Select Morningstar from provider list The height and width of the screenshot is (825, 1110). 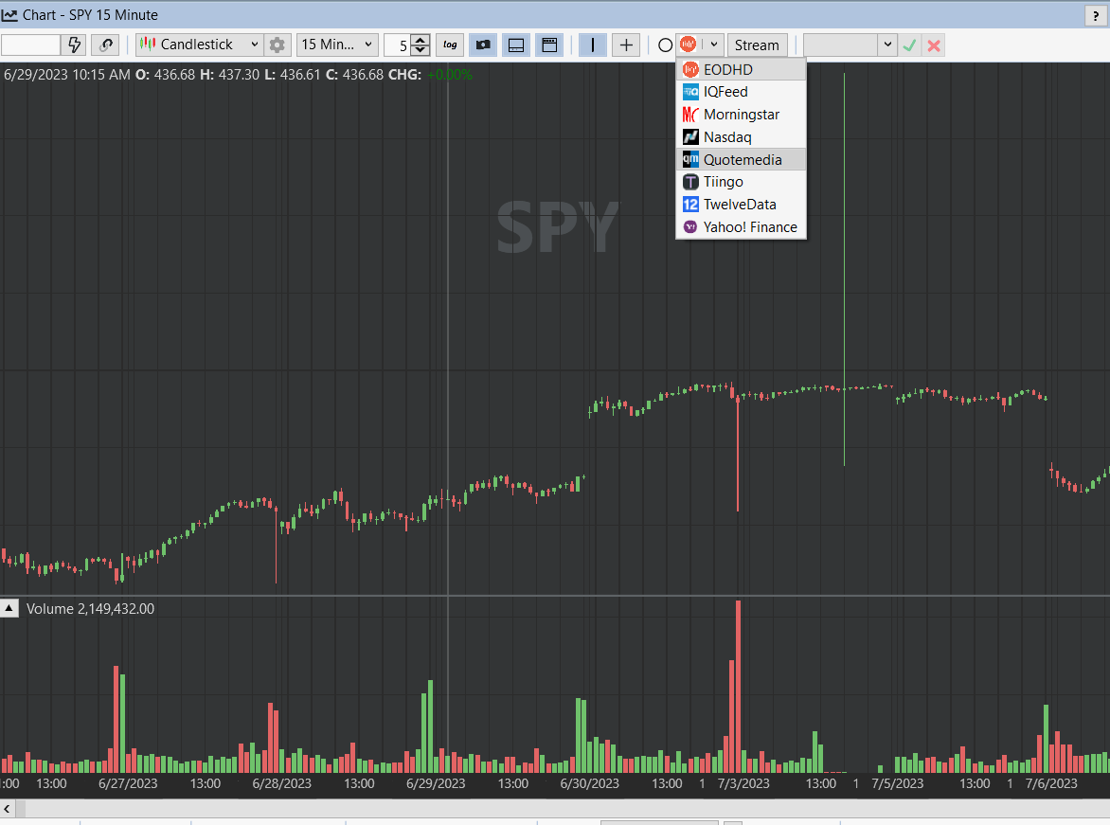(x=742, y=115)
